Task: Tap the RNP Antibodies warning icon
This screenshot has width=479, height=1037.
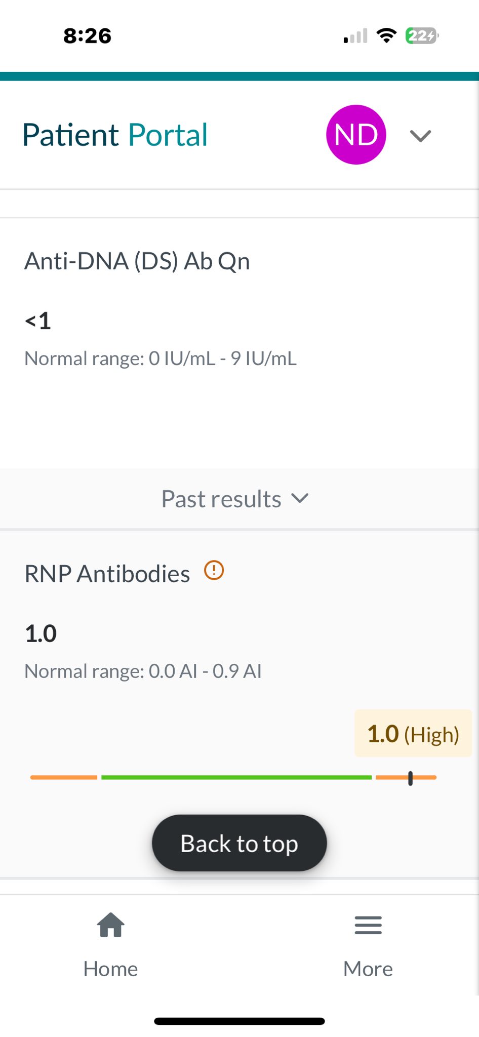Action: [x=214, y=571]
